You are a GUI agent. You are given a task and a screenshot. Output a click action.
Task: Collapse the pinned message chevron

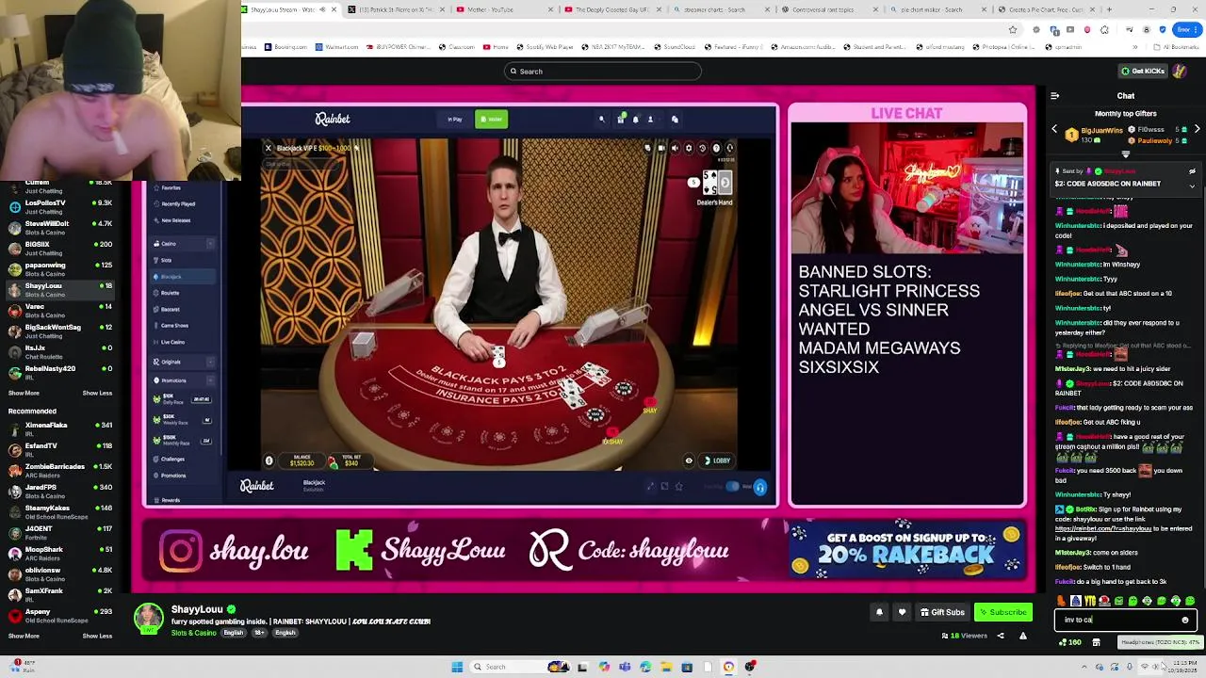point(1192,186)
